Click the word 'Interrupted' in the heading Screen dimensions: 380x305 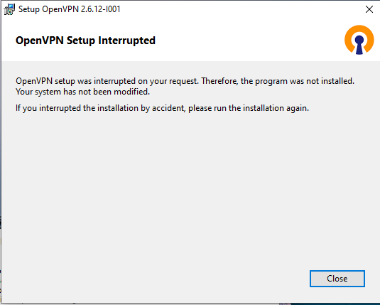(126, 41)
